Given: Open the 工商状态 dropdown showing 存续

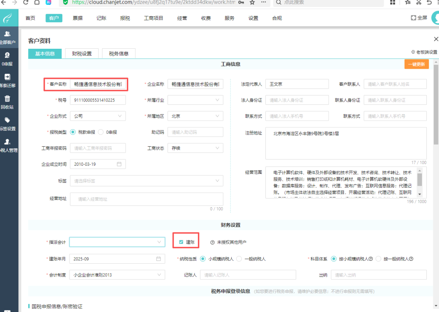Looking at the screenshot, I should point(196,148).
